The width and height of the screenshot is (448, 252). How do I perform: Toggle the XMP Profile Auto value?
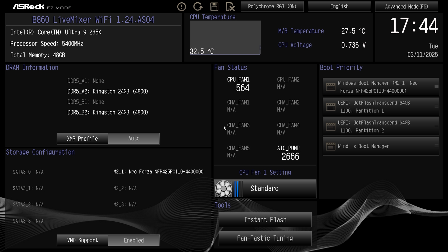point(134,138)
